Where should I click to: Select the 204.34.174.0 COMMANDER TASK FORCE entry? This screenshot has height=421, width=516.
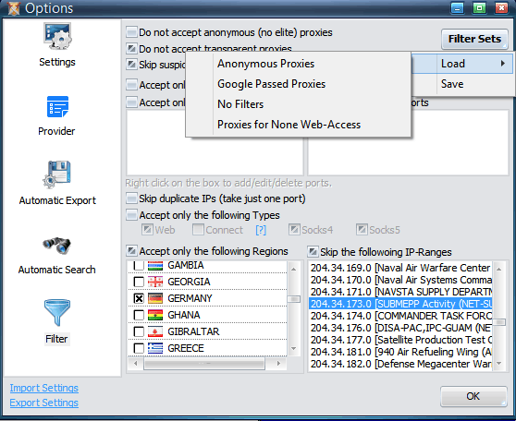[400, 316]
